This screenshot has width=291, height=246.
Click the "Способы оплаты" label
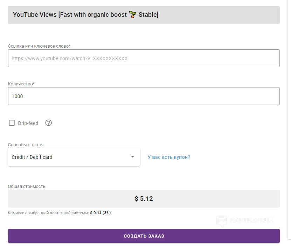26,145
